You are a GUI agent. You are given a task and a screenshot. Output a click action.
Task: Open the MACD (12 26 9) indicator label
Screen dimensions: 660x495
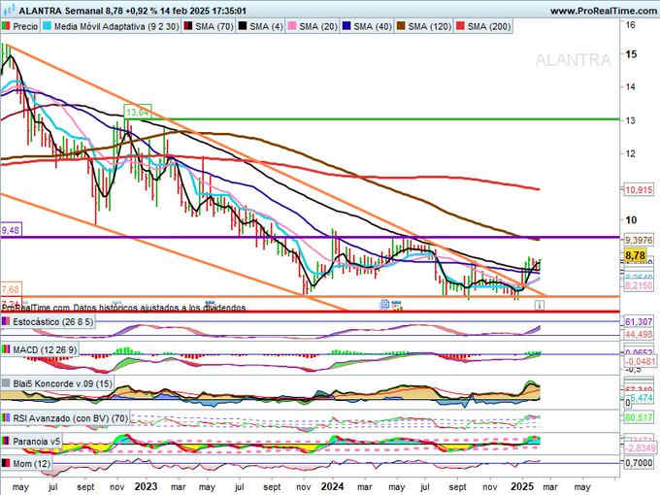[x=45, y=349]
